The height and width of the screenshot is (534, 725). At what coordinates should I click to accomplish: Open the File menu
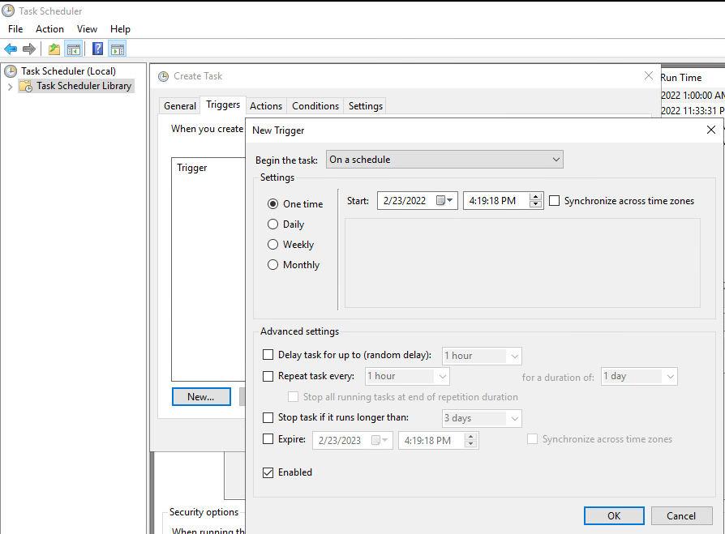point(15,29)
